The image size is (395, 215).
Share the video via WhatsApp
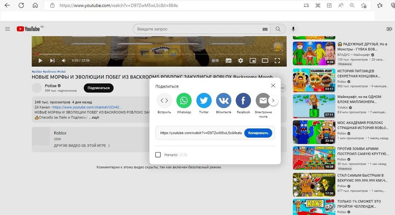point(184,101)
